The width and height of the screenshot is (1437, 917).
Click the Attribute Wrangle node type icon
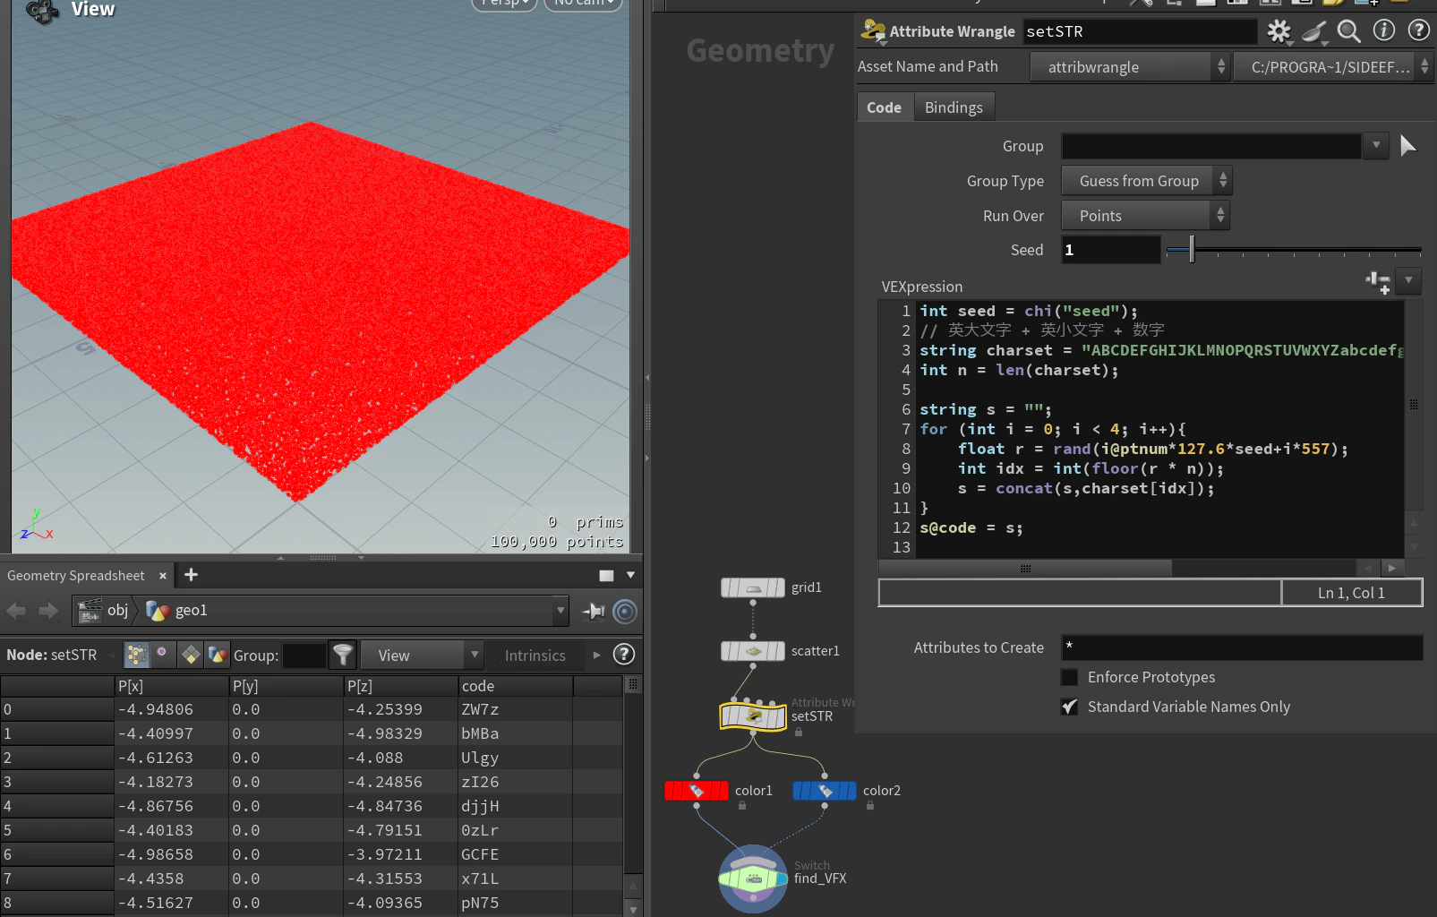click(x=872, y=31)
